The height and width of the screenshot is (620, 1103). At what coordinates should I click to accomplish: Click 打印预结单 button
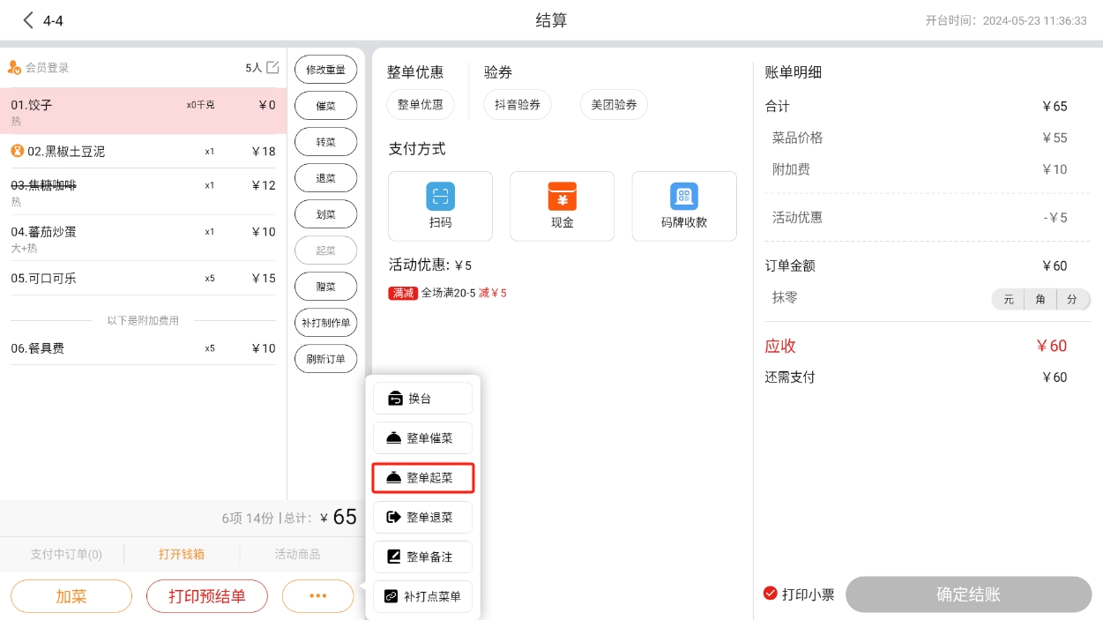click(207, 596)
